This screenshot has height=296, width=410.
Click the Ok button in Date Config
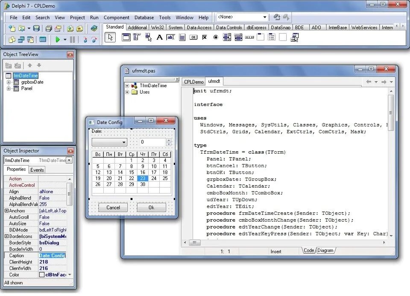tap(151, 208)
